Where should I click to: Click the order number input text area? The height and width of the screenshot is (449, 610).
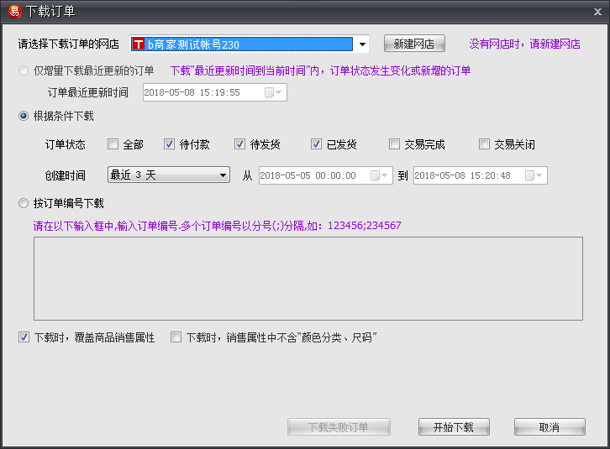coord(308,279)
